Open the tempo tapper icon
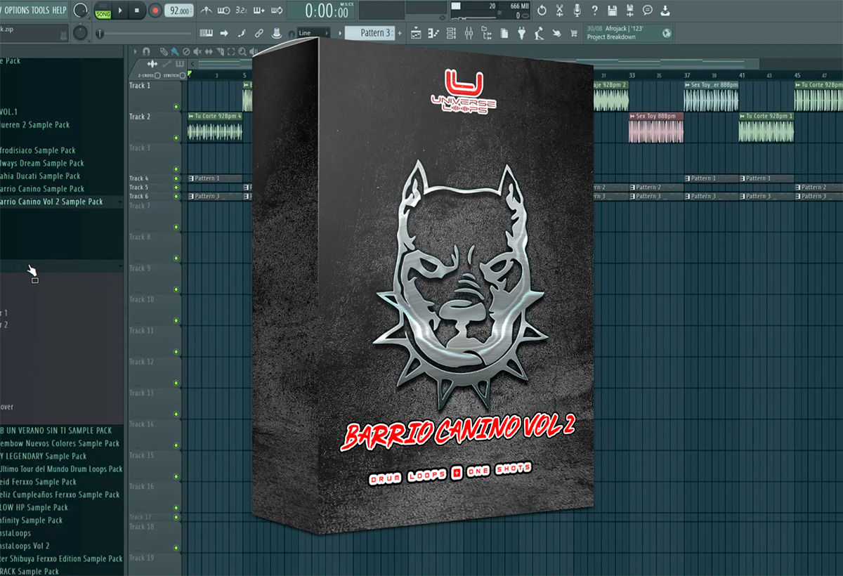Image resolution: width=843 pixels, height=576 pixels. coord(540,33)
